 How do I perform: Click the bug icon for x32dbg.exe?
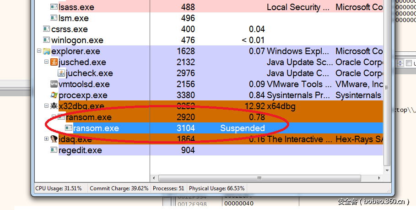click(54, 106)
